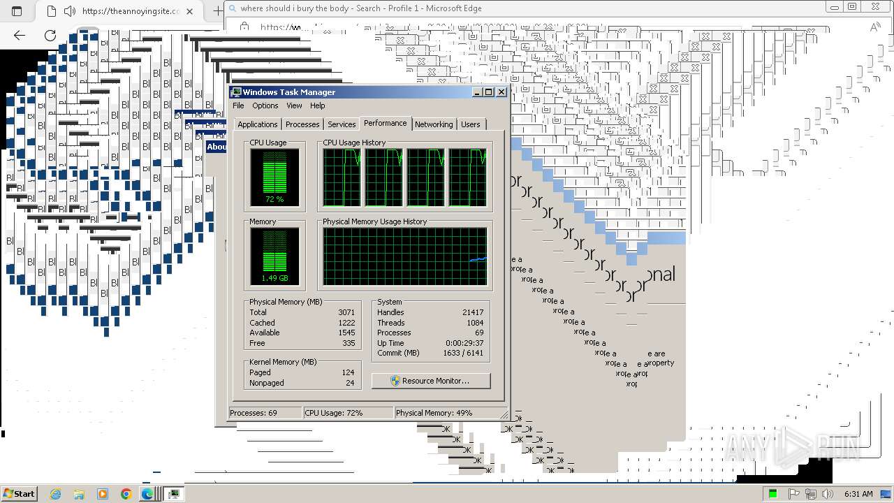
Task: Open File Explorer from the taskbar
Action: pos(79,494)
